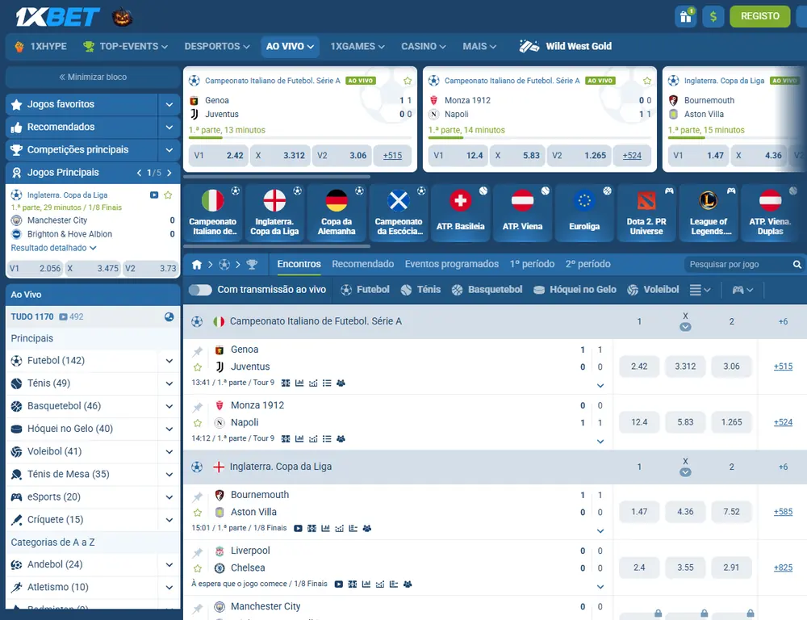This screenshot has width=807, height=620.
Task: Open the gift bonus icon
Action: [x=685, y=16]
